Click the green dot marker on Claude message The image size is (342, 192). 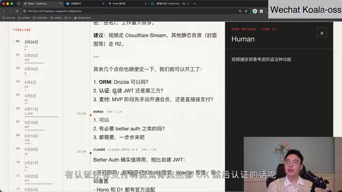90,153
